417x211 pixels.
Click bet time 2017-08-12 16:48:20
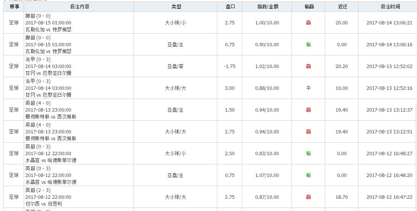click(389, 175)
